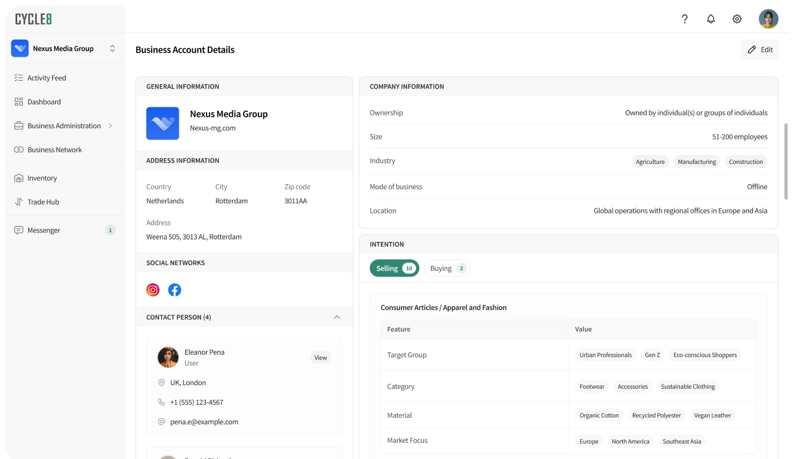Click the Accessories category tag
This screenshot has width=794, height=459.
point(633,386)
